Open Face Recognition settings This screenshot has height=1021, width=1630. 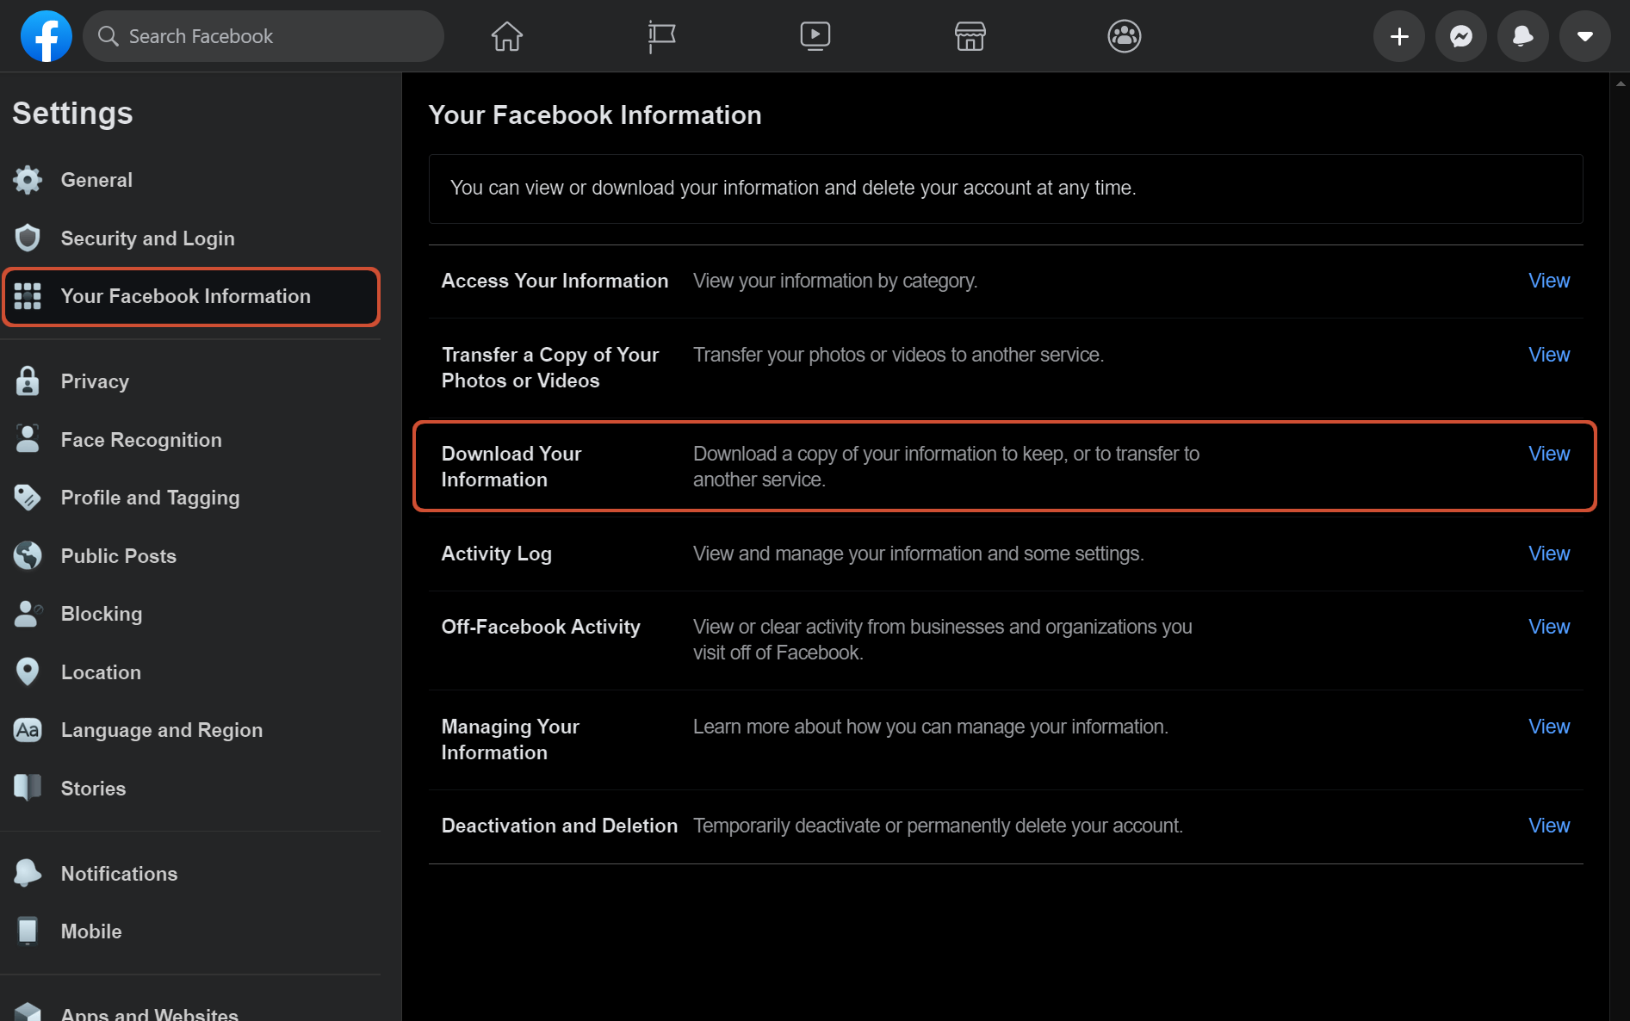(141, 440)
